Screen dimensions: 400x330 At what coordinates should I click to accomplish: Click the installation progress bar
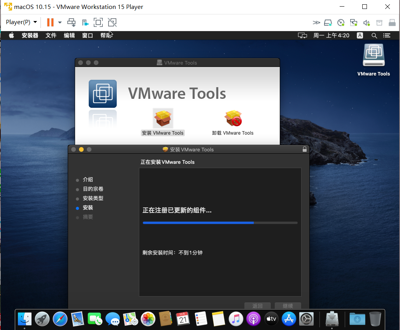coord(220,223)
